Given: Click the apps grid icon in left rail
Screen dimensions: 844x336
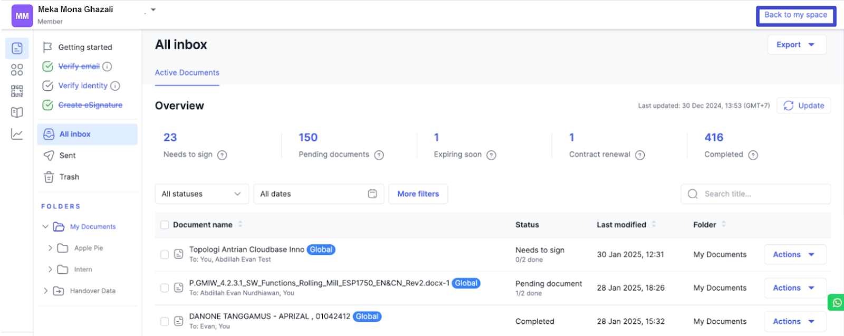Looking at the screenshot, I should point(17,70).
